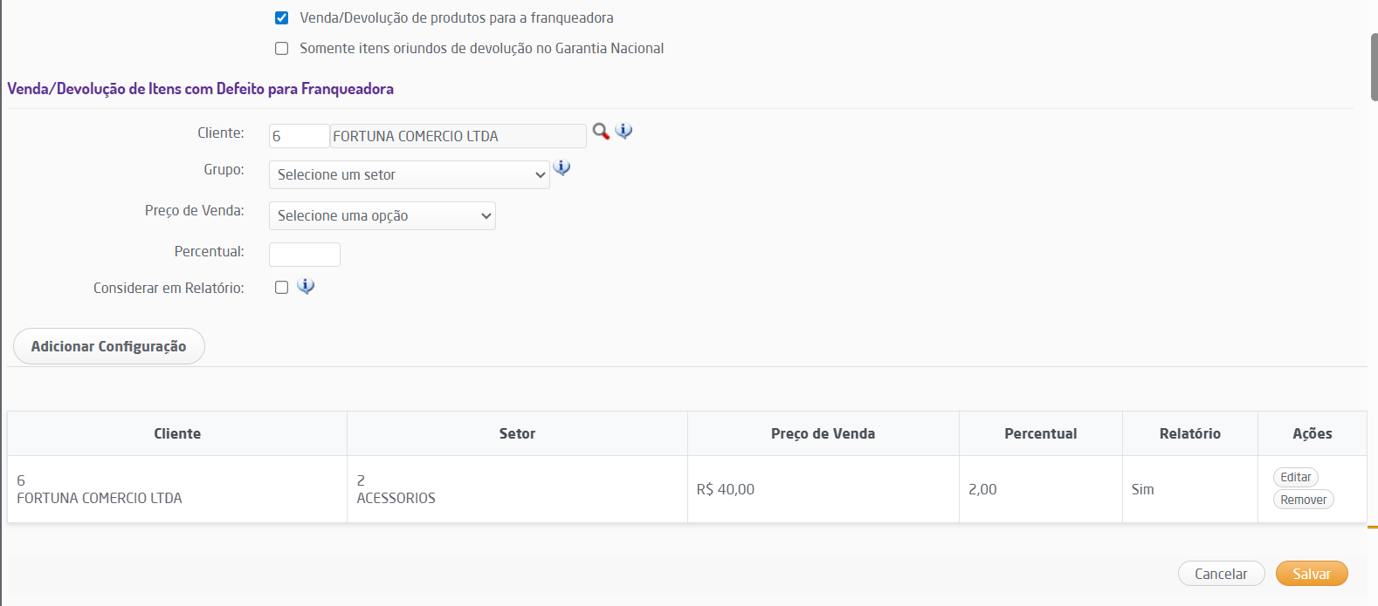Image resolution: width=1378 pixels, height=606 pixels.
Task: Focus the Percentual input field
Action: (304, 255)
